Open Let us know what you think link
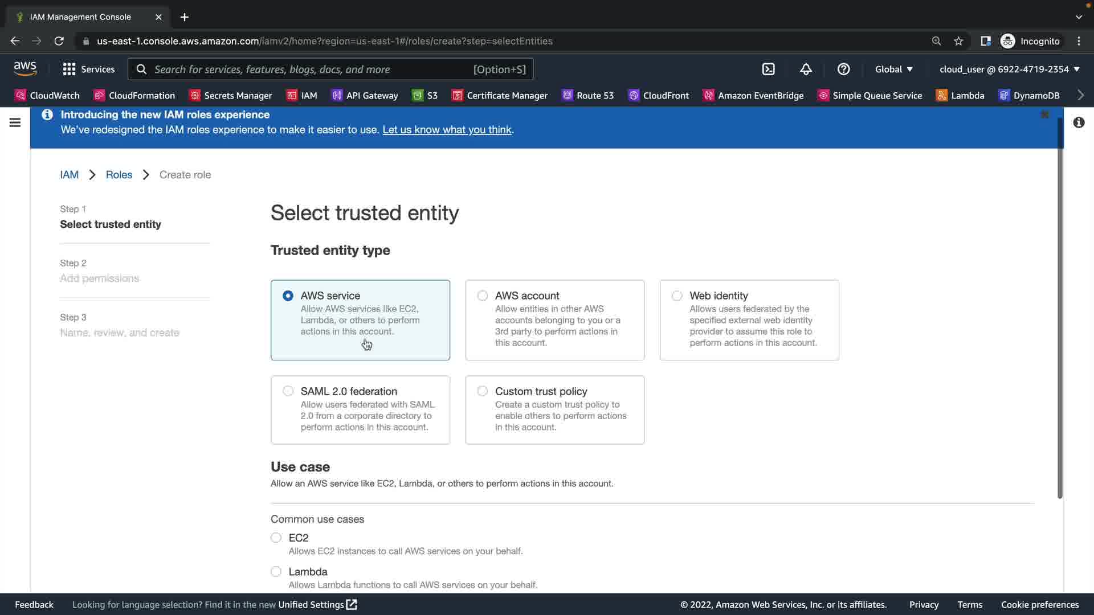The image size is (1094, 615). 447,130
